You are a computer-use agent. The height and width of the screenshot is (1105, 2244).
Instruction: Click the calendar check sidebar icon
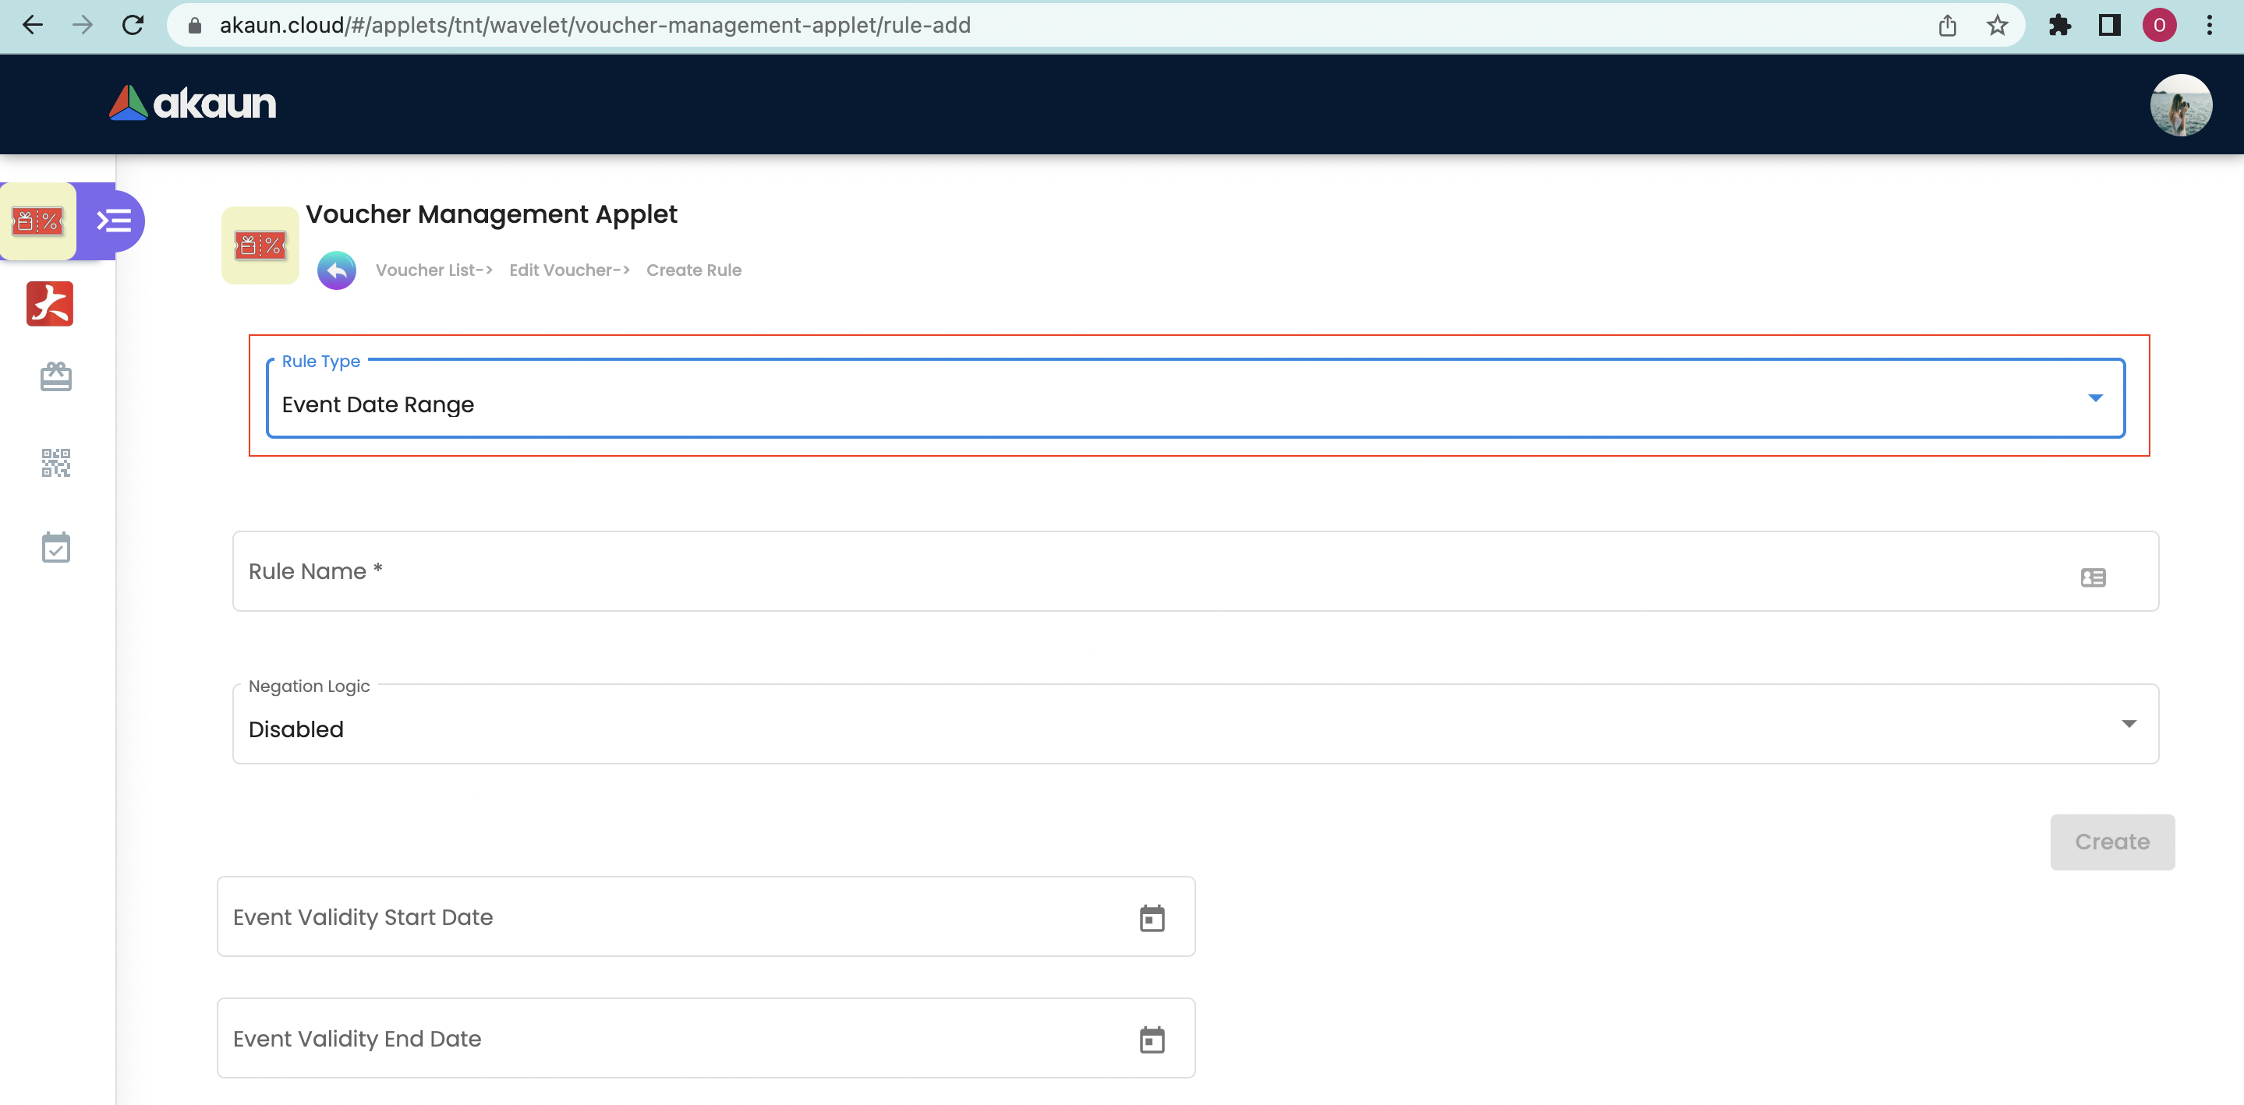click(x=56, y=548)
